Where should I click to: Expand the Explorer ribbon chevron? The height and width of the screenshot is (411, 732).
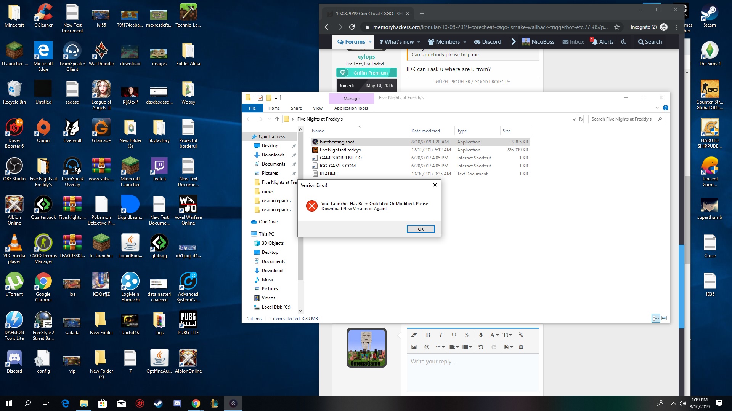[657, 108]
